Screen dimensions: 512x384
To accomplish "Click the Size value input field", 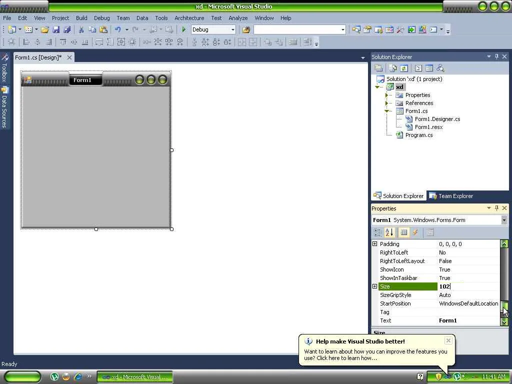I will (x=468, y=286).
